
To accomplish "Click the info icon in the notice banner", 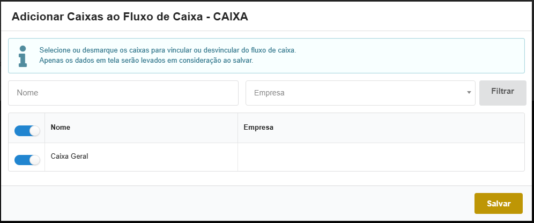I will (23, 56).
